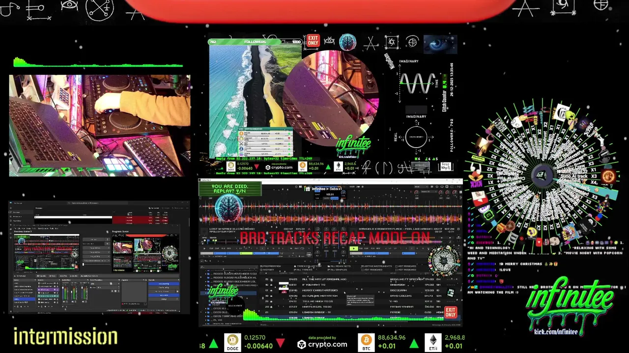
Task: Expand GEOS TRAP folder arrow in tree
Action: [x=206, y=316]
